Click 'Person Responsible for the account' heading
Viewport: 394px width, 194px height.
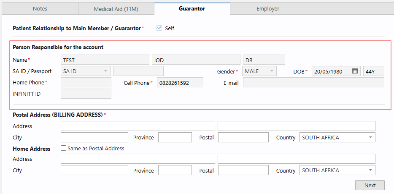click(58, 47)
